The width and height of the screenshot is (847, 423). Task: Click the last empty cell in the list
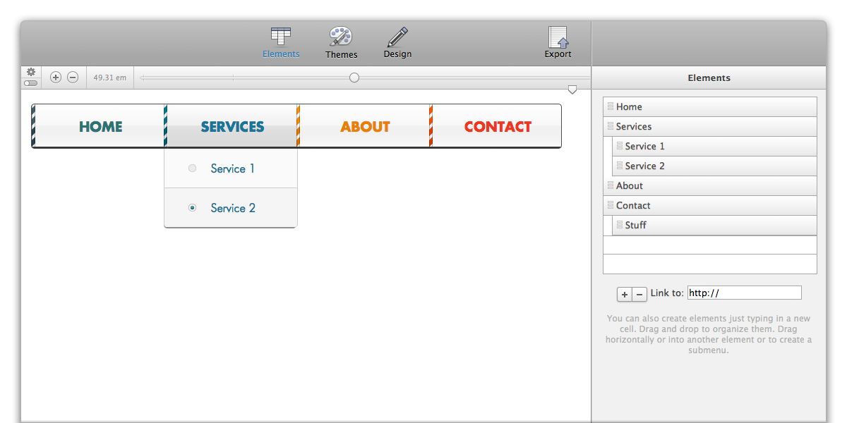click(x=710, y=264)
